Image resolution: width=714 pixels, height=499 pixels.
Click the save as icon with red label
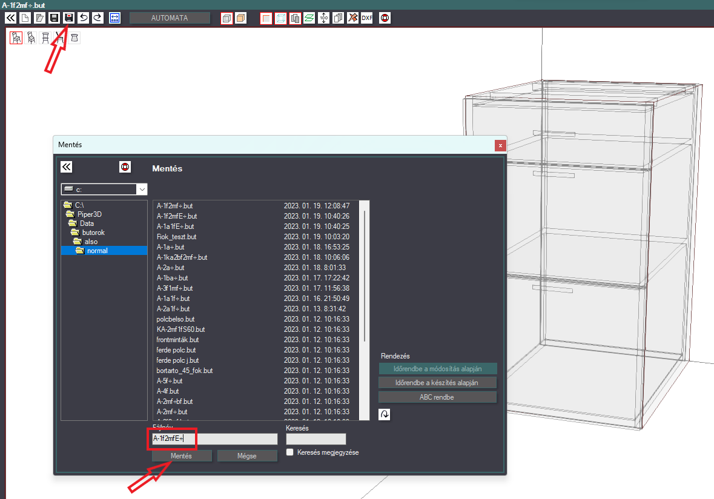69,18
